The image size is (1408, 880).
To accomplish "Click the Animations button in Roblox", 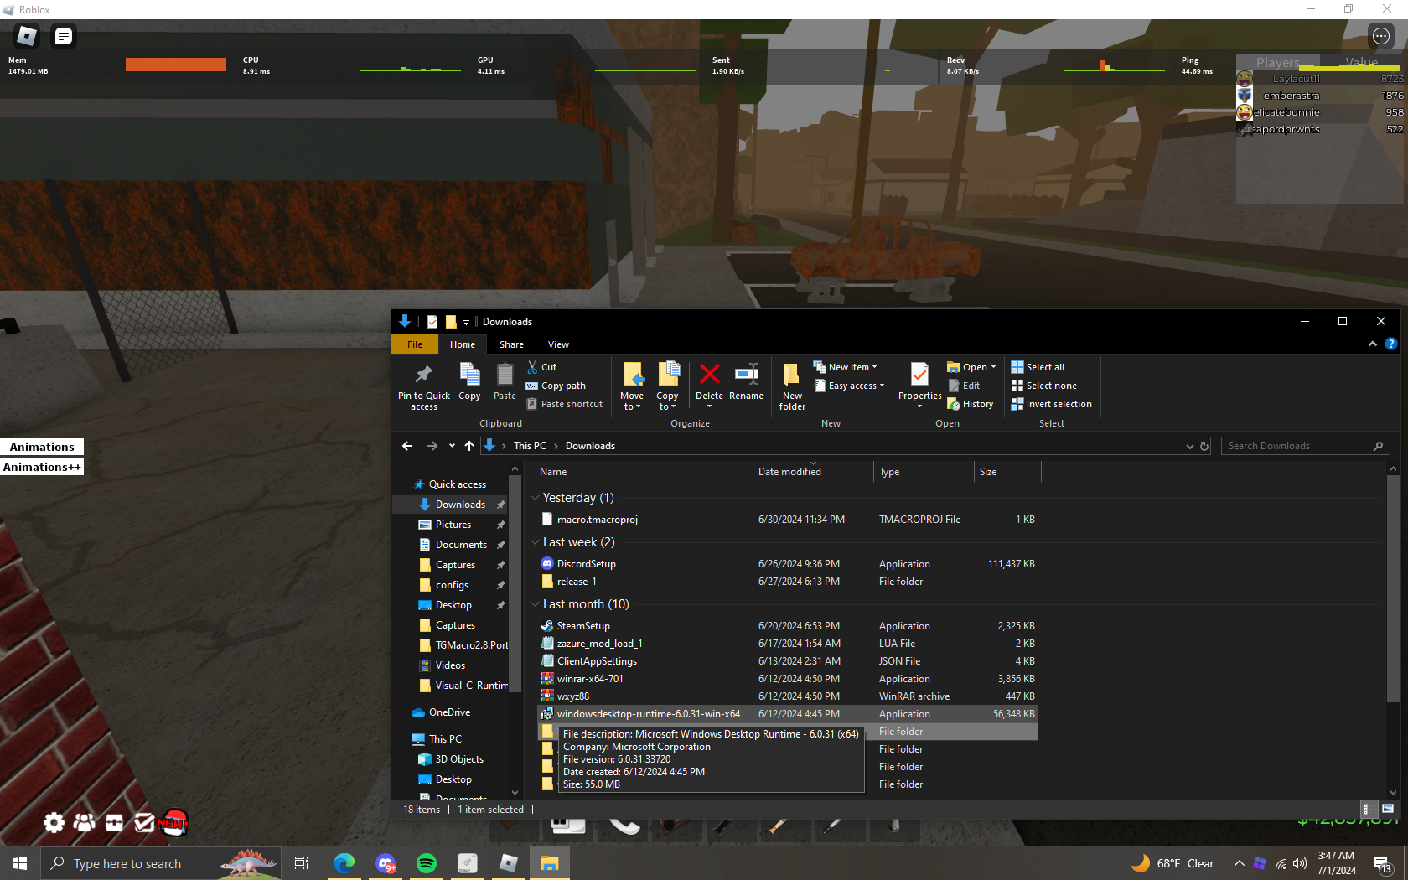I will 42,447.
